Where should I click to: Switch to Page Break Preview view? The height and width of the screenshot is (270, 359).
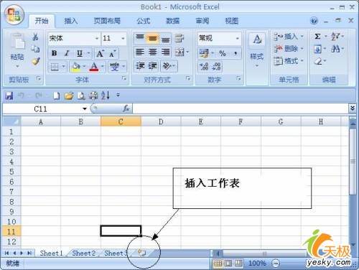click(x=238, y=264)
